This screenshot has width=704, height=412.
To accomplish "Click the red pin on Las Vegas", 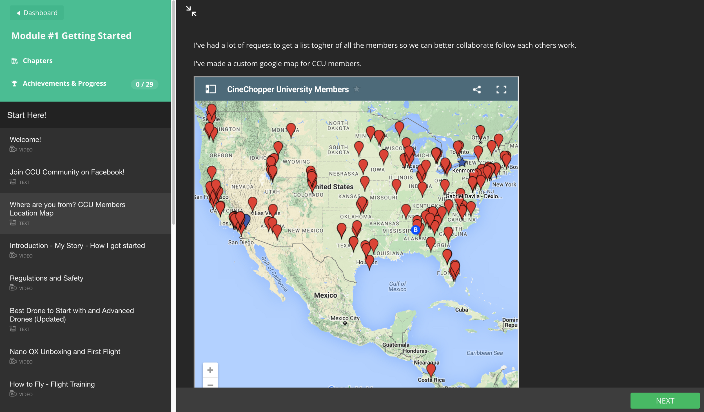I will [x=253, y=203].
